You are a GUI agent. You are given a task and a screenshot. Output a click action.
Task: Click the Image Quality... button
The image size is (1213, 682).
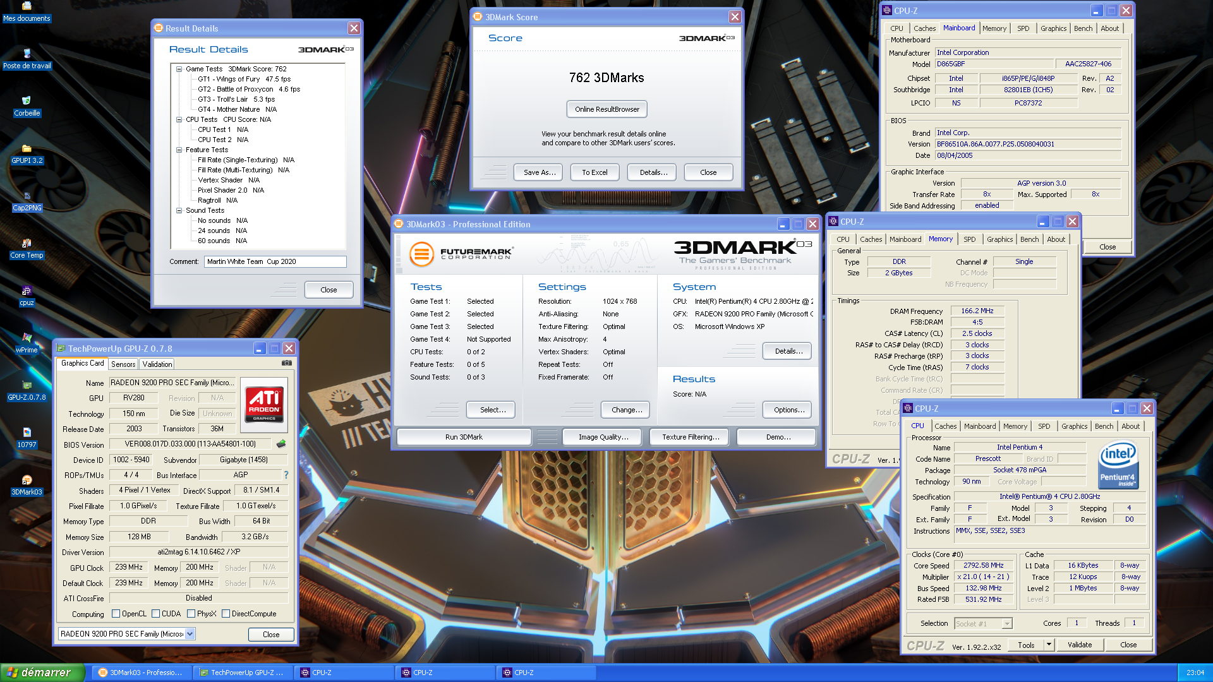point(603,437)
